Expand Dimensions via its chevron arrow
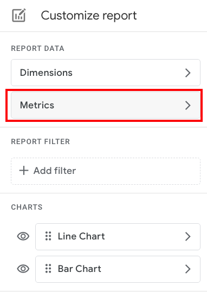The width and height of the screenshot is (207, 292). pyautogui.click(x=188, y=73)
